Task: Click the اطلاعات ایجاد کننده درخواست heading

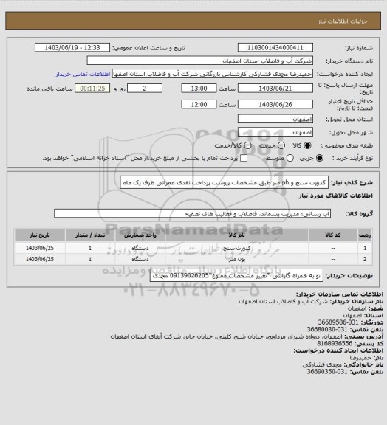Action: point(338,350)
